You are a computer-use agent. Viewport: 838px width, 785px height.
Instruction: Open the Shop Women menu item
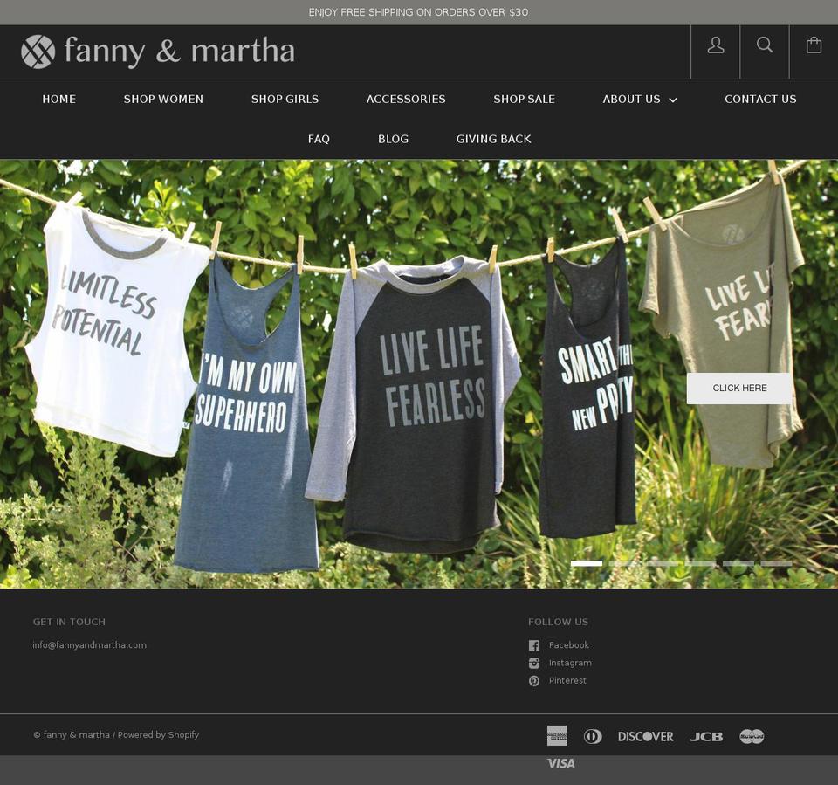163,99
